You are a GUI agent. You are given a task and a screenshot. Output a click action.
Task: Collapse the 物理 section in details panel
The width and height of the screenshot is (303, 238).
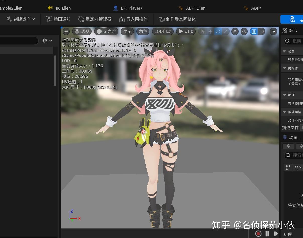point(284,95)
